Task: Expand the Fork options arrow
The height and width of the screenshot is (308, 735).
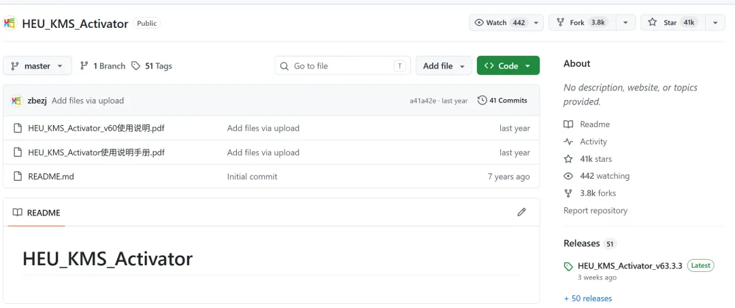Action: tap(625, 22)
